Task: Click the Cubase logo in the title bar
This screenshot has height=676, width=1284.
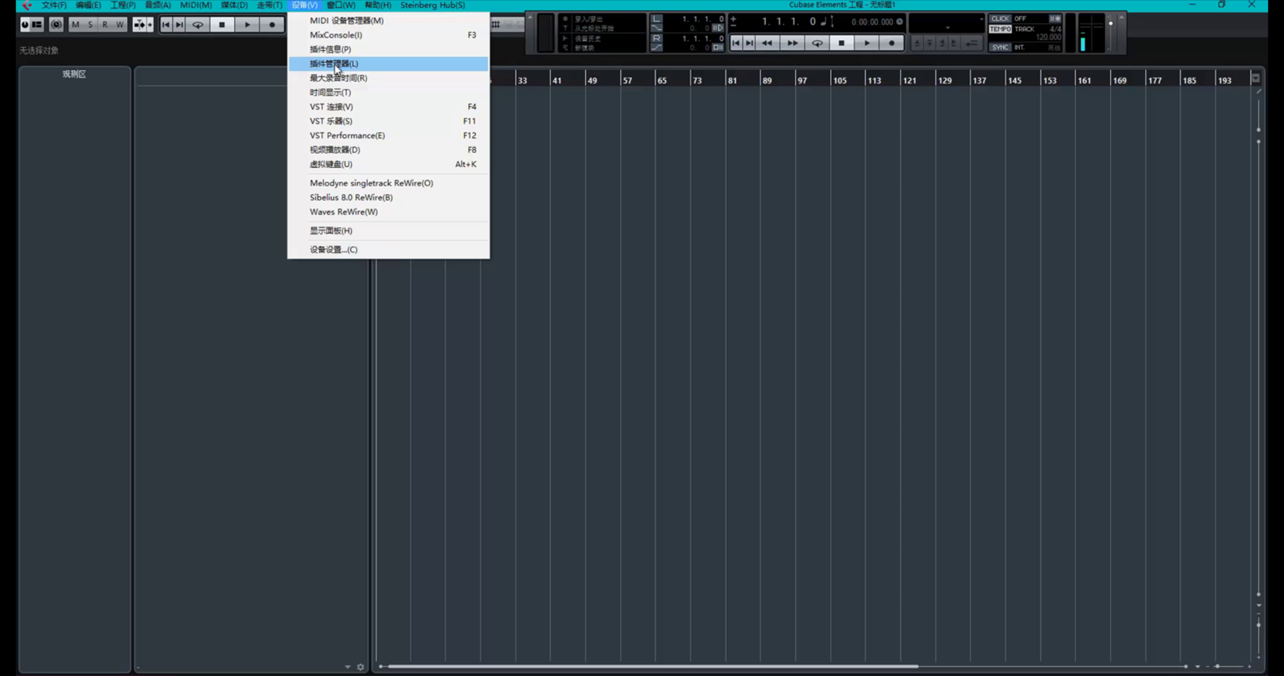Action: click(27, 5)
